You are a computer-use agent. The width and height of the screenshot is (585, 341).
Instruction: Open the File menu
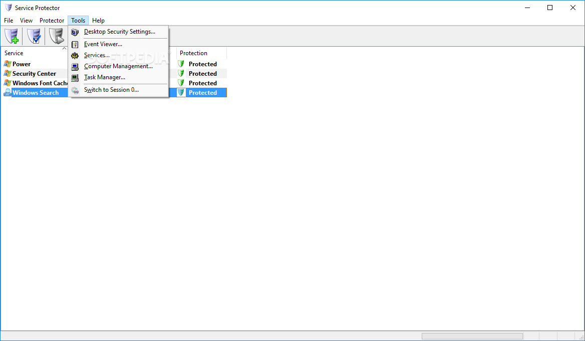click(9, 21)
